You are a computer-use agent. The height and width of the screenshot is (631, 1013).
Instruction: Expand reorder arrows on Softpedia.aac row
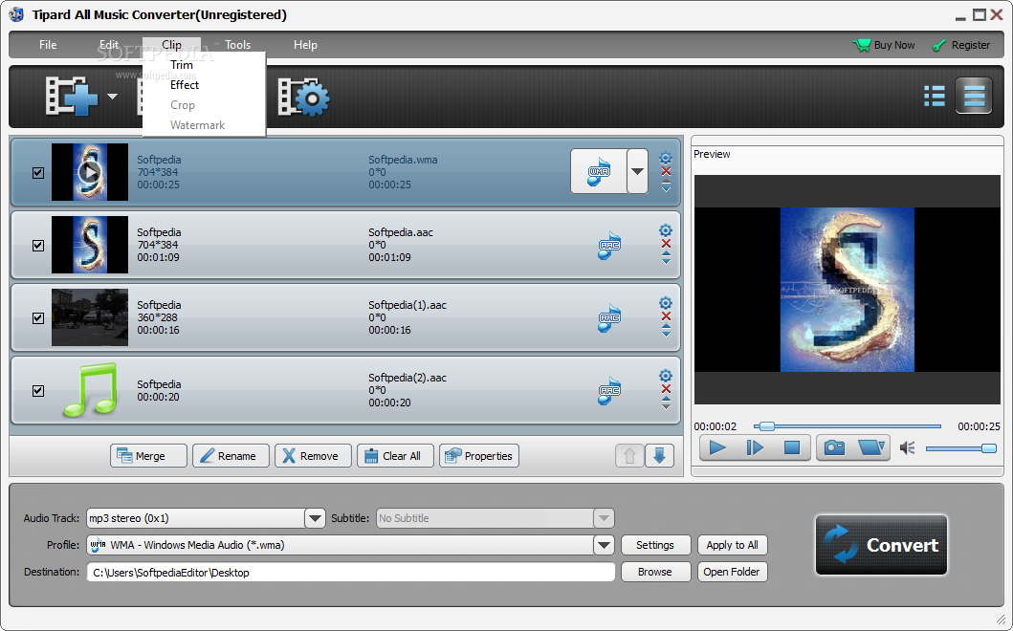click(x=666, y=258)
